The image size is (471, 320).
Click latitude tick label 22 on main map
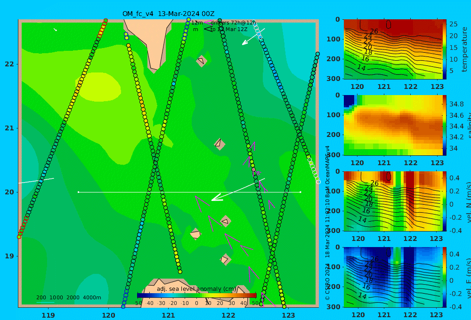[9, 64]
